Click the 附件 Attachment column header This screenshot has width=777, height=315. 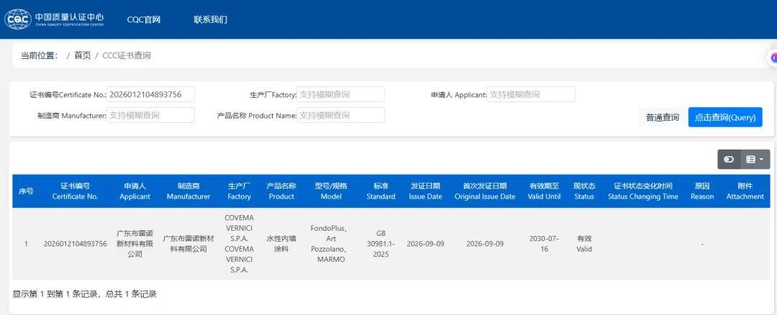click(x=745, y=191)
